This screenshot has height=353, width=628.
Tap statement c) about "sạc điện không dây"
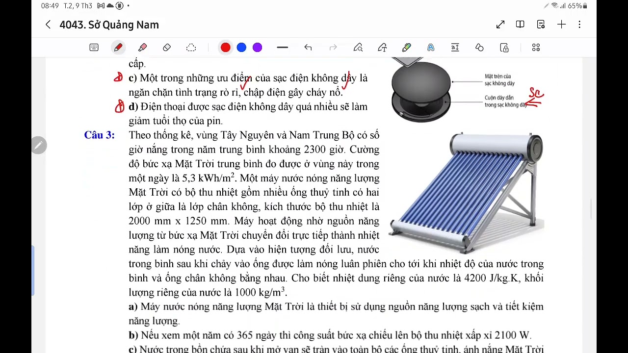click(248, 85)
